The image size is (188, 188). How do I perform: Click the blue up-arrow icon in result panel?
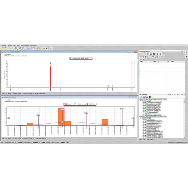point(158,54)
